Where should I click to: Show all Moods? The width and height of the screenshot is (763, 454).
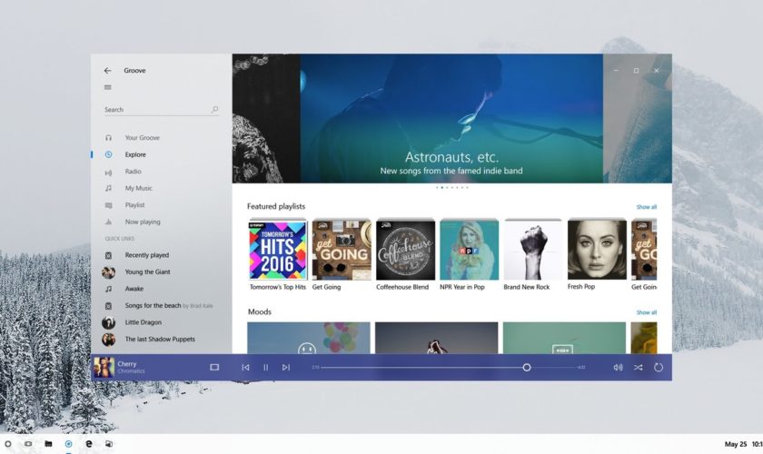646,312
